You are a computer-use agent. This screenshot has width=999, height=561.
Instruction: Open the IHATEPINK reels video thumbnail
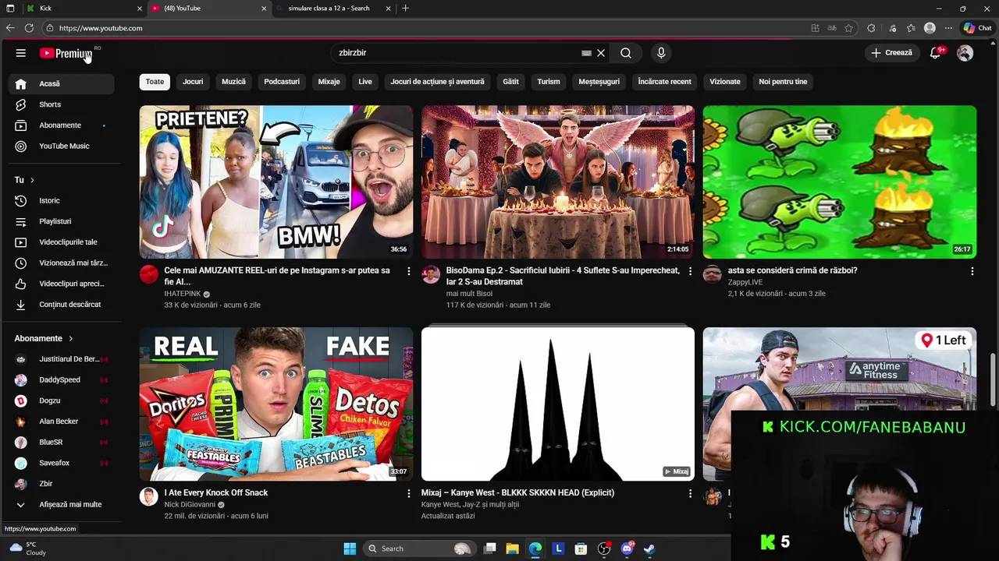tap(276, 182)
